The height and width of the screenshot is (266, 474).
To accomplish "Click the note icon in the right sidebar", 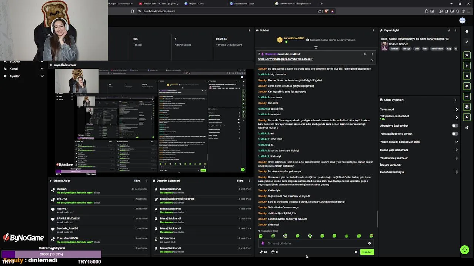I will coord(467,76).
